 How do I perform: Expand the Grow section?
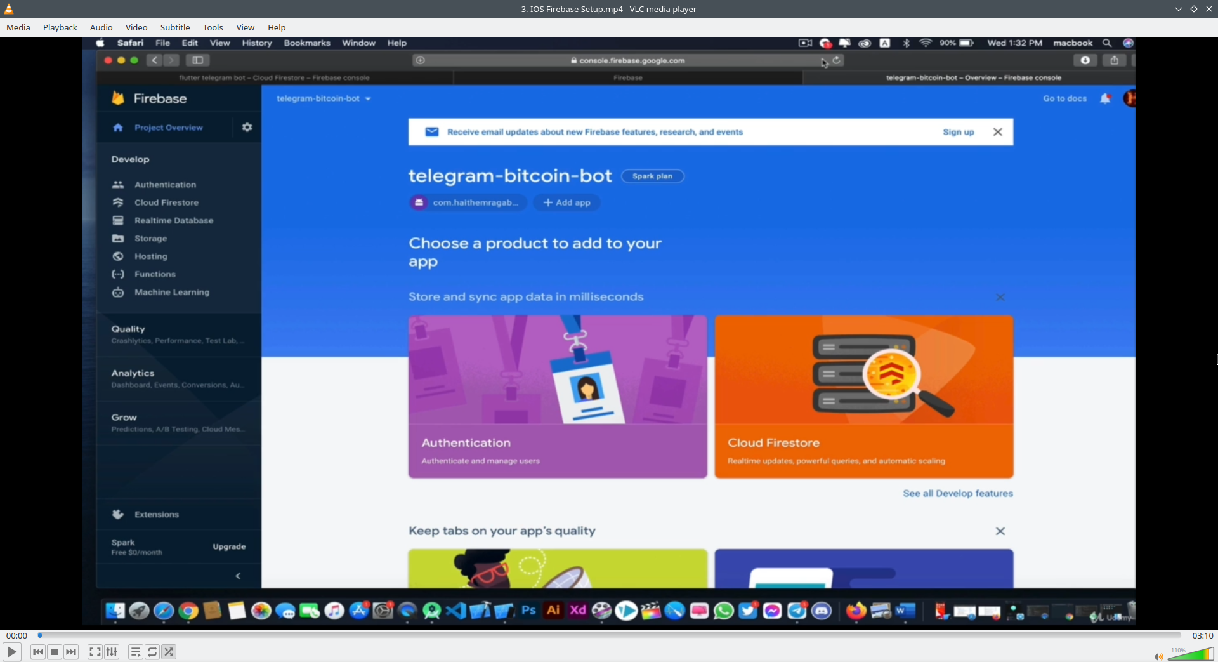click(x=178, y=423)
